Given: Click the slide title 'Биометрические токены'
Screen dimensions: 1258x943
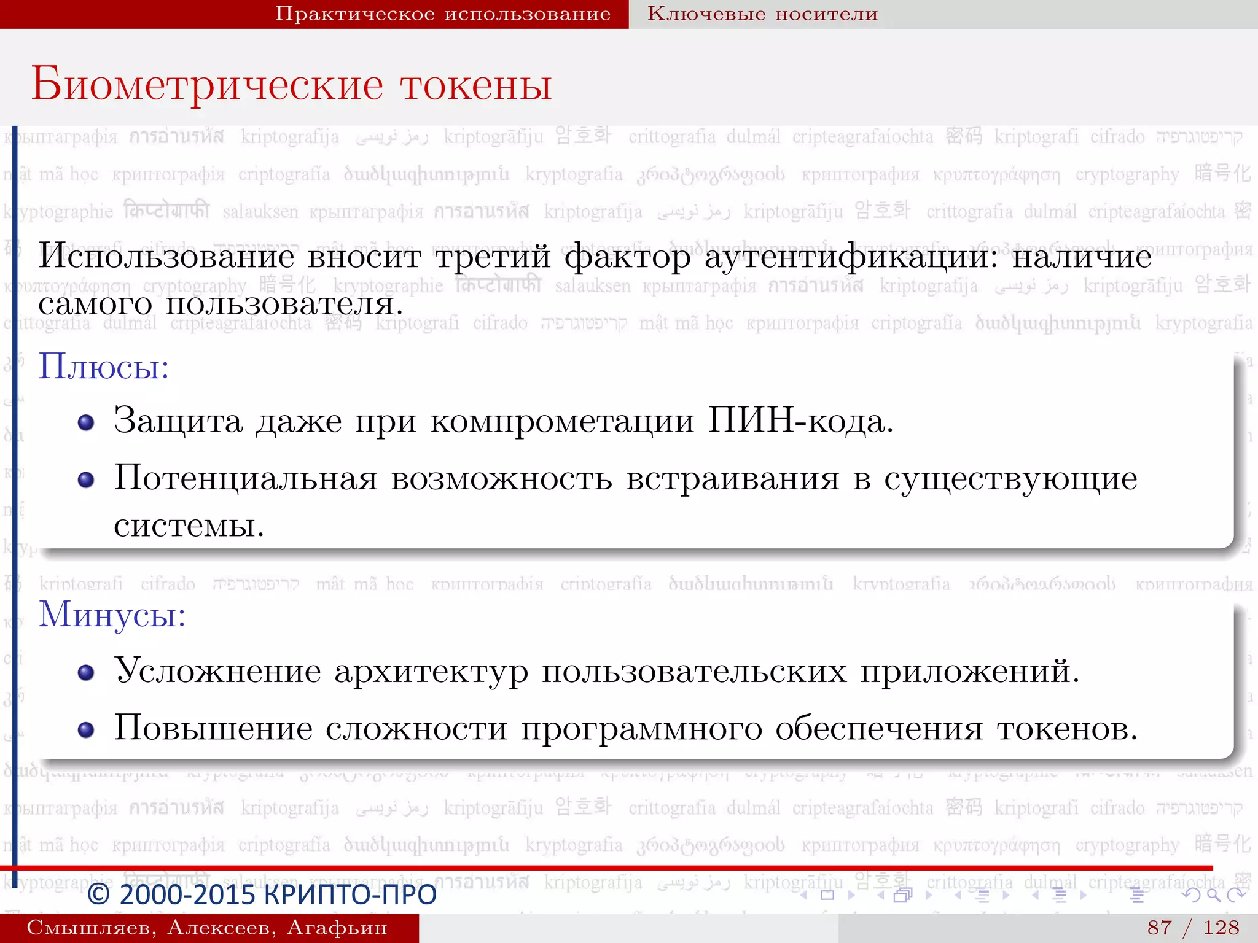Looking at the screenshot, I should [292, 84].
